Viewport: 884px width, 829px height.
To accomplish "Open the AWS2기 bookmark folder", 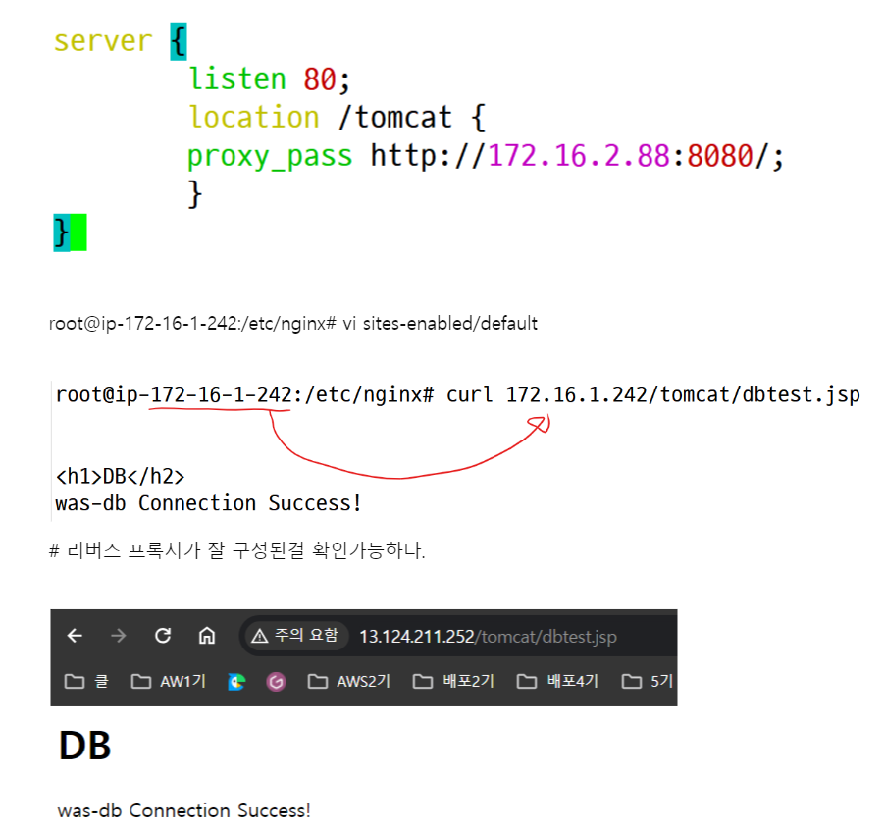I will click(349, 681).
